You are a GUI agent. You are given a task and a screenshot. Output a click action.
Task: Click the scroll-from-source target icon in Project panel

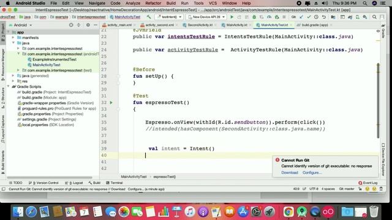point(71,25)
